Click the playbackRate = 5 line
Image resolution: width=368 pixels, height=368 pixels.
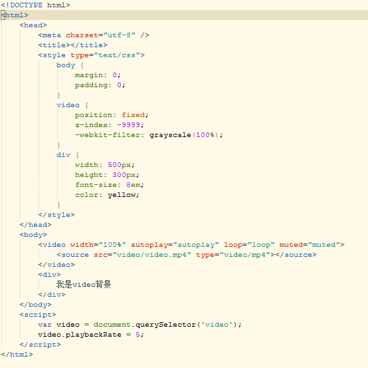[91, 335]
